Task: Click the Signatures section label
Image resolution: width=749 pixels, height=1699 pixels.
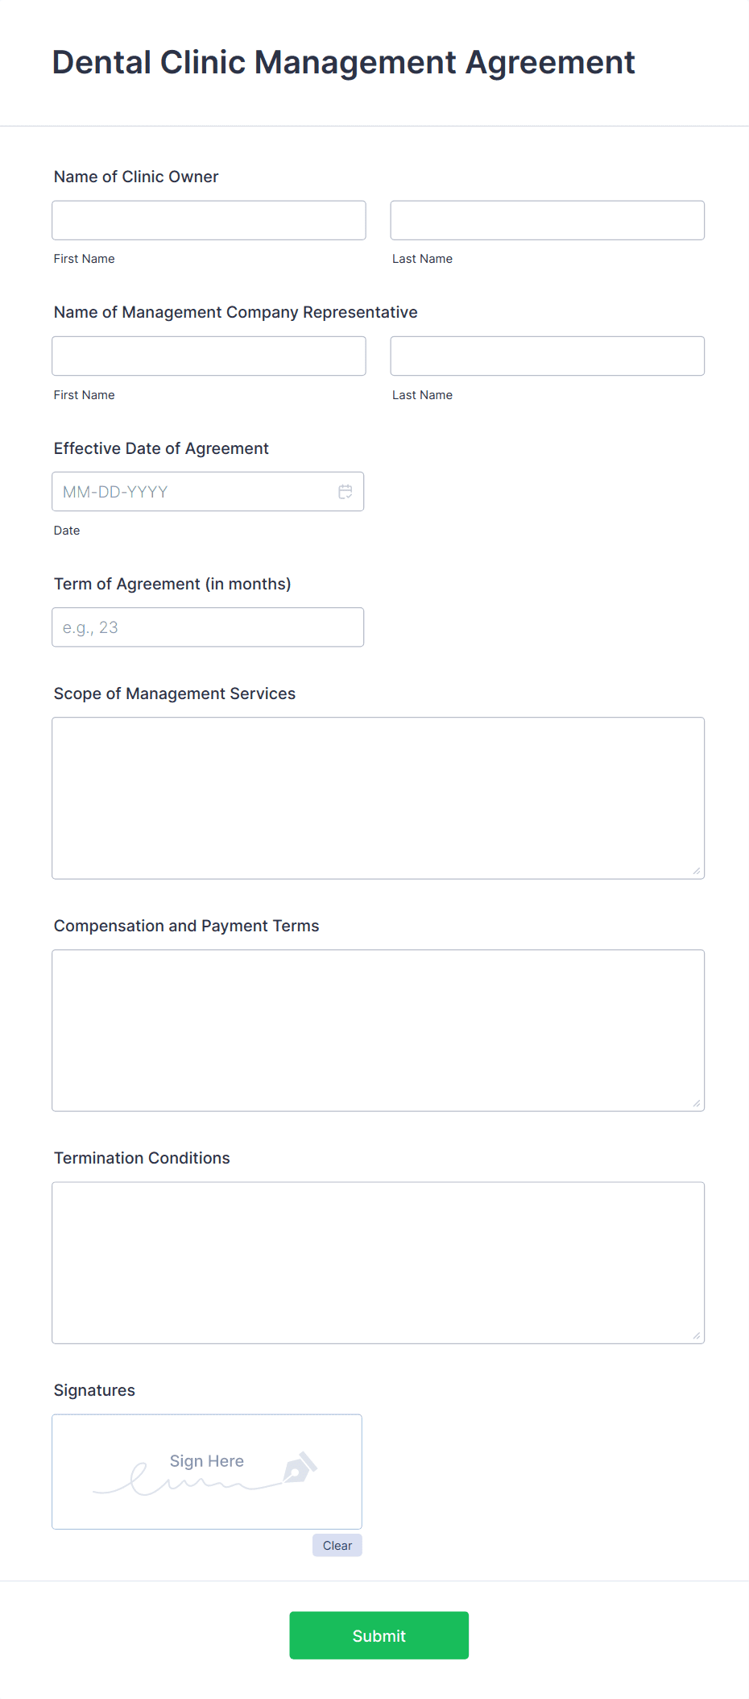Action: (93, 1389)
